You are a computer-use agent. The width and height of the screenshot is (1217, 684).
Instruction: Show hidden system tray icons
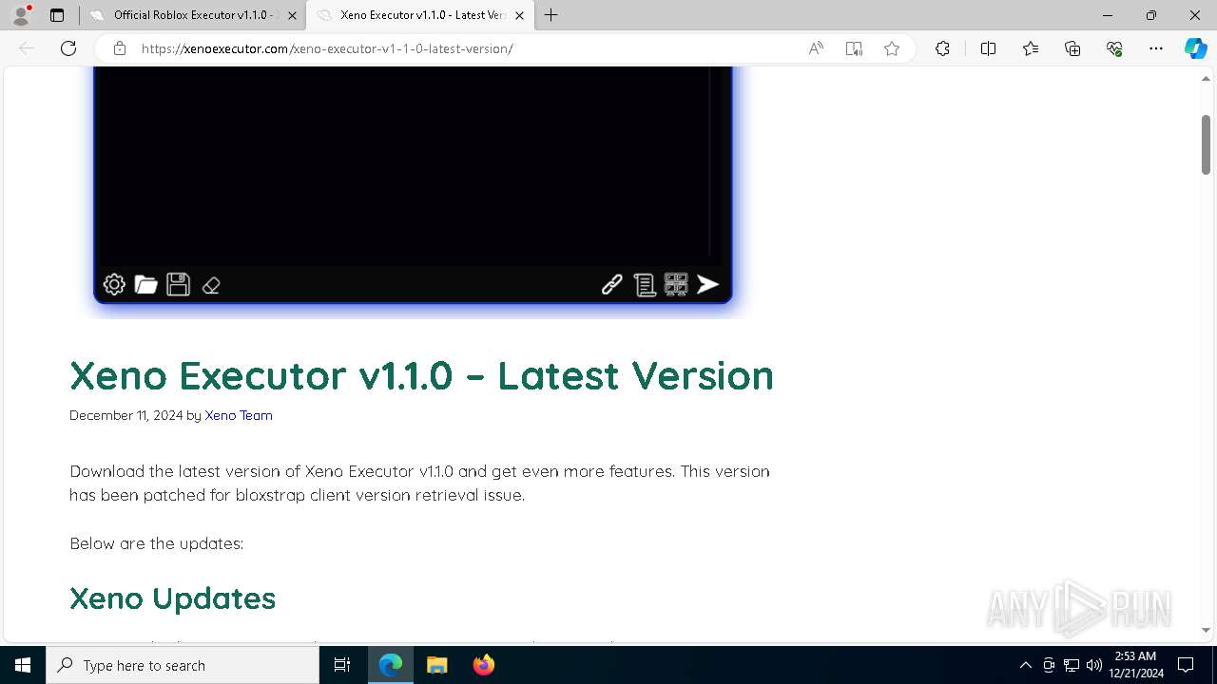click(x=1025, y=665)
